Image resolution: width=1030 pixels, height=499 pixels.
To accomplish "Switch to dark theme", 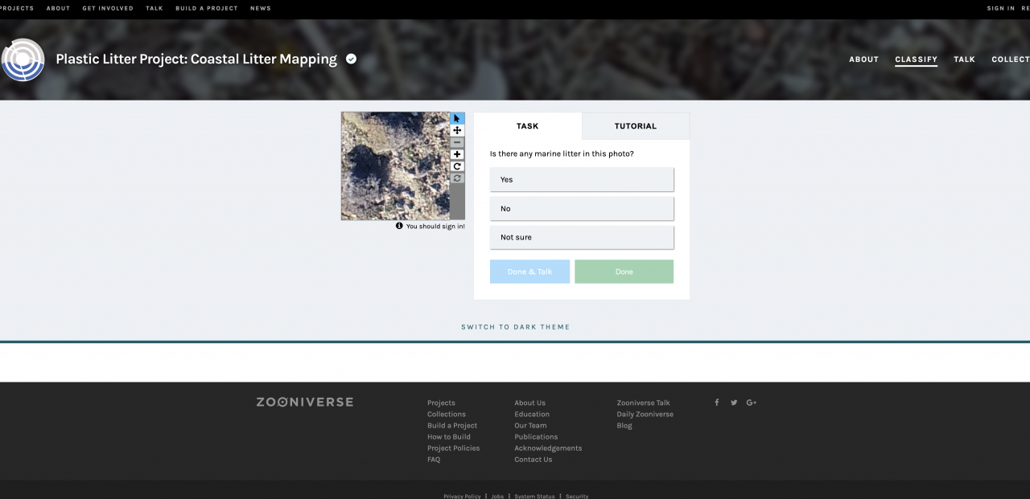I will point(515,327).
